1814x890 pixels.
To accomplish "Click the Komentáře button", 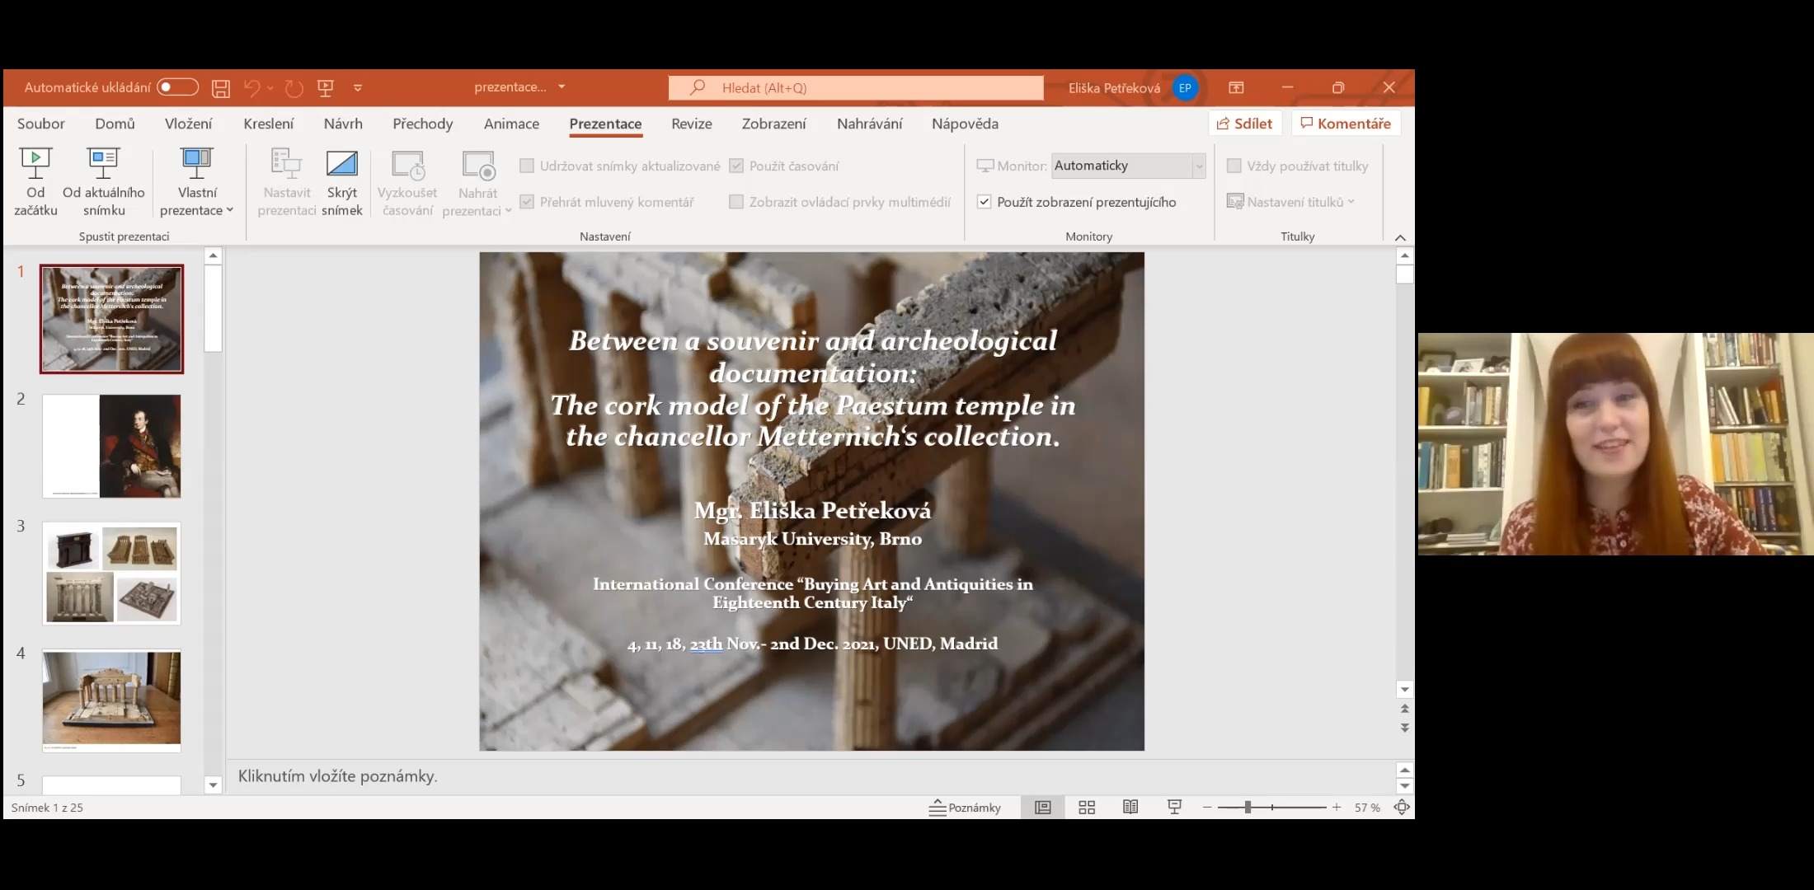I will (1346, 124).
